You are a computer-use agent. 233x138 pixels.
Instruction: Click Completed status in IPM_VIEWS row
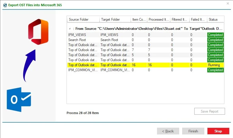point(215,35)
